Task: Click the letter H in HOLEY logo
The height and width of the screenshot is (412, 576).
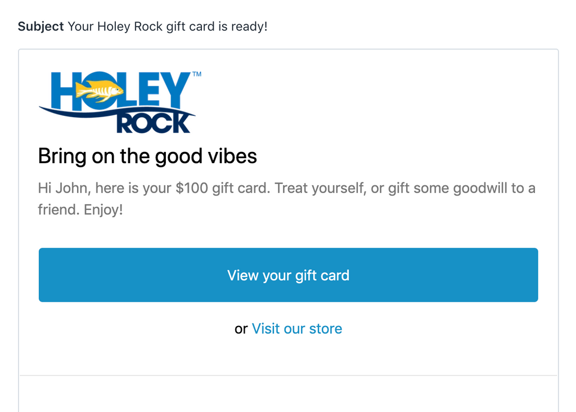Action: click(x=62, y=91)
